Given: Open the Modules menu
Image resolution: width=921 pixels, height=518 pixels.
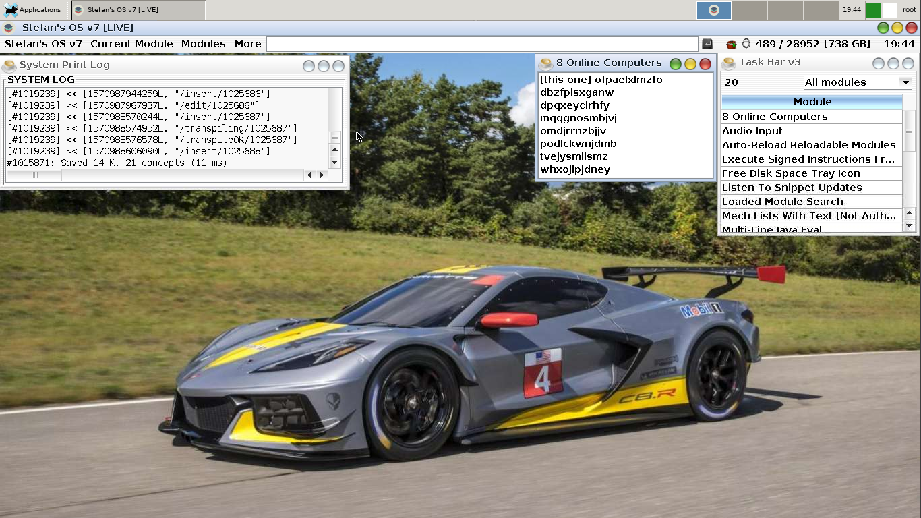Looking at the screenshot, I should (203, 44).
